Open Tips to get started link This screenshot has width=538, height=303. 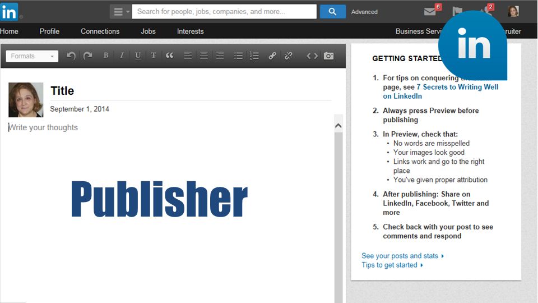pyautogui.click(x=392, y=265)
